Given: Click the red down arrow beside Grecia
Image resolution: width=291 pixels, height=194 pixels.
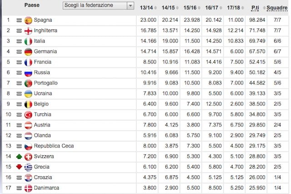Looking at the screenshot, I should [19, 167].
